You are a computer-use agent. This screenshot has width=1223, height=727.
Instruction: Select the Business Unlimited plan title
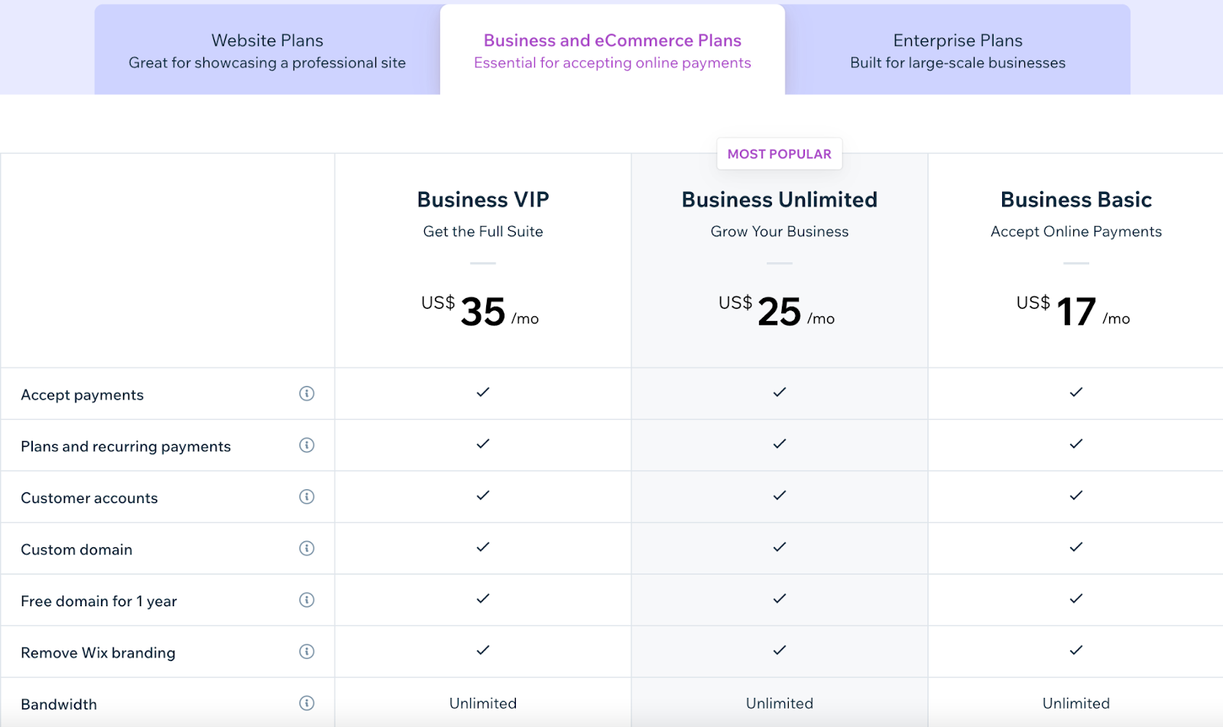779,200
